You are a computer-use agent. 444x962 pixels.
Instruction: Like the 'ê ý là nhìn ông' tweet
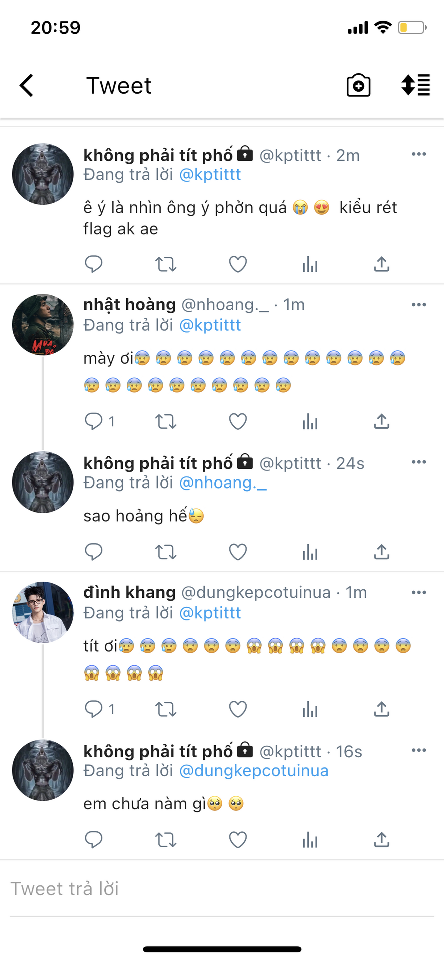(238, 264)
